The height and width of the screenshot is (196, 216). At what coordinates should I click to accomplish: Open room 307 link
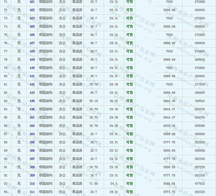point(32,159)
